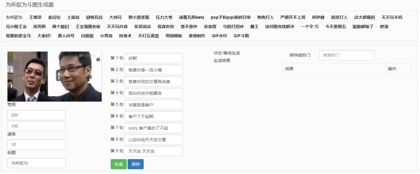
Task: Open the 大家好! tab
Action: (x=44, y=36)
